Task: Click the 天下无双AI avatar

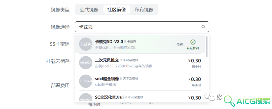Action: (86, 81)
